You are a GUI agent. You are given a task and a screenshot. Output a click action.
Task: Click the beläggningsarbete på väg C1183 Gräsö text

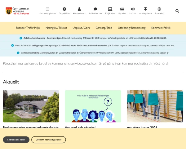71,45
